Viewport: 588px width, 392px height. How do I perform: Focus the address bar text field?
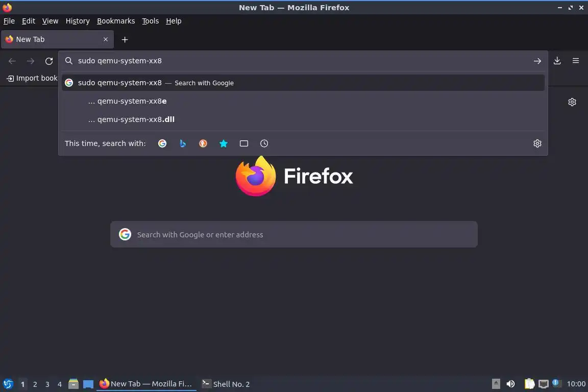pos(303,61)
